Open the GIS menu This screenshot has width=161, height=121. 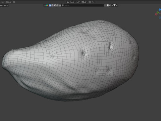pyautogui.click(x=14, y=2)
